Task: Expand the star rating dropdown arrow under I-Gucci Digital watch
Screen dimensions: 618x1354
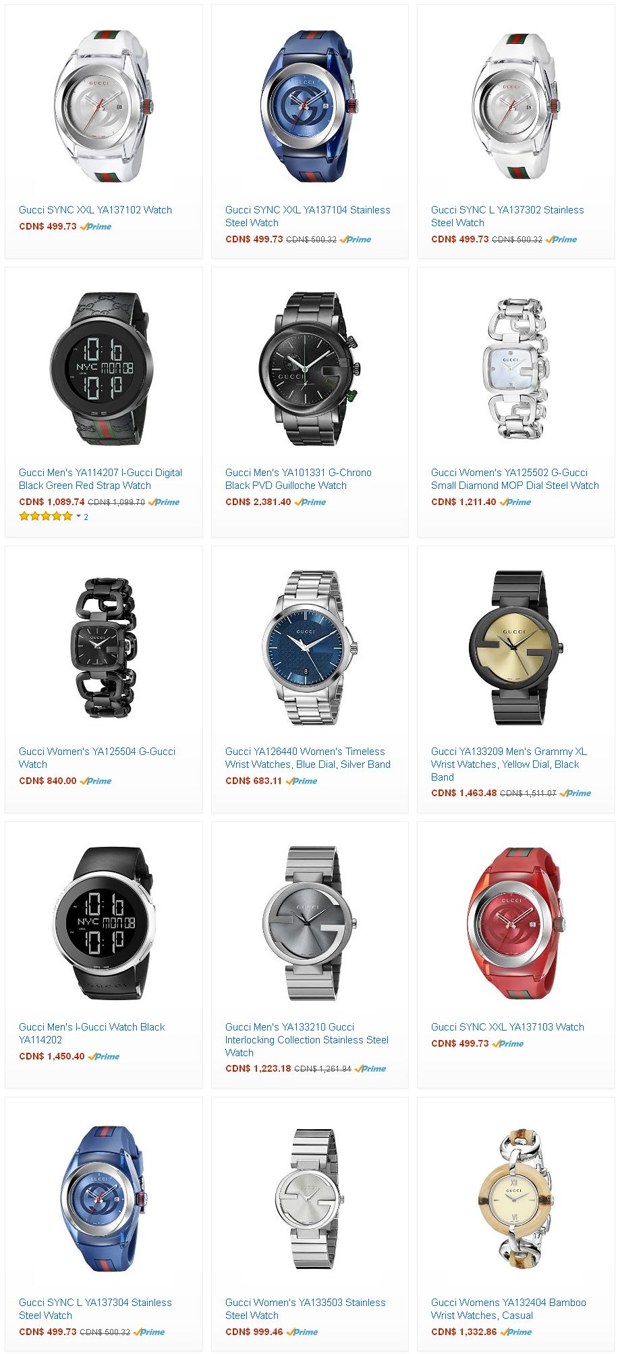Action: coord(78,516)
